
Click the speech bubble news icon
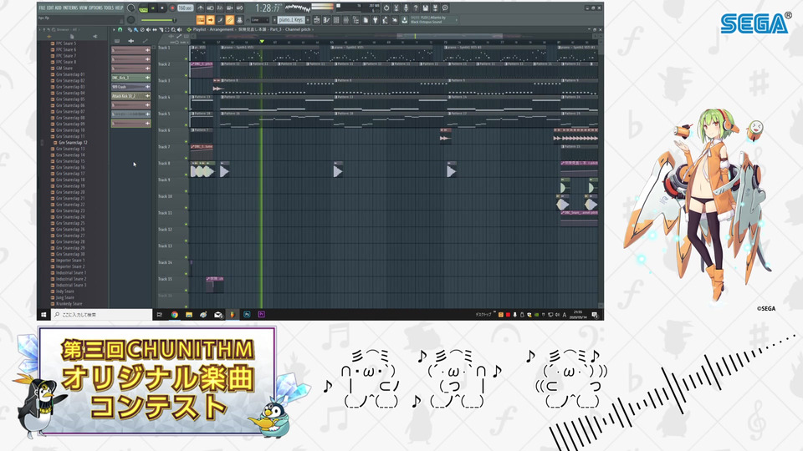click(445, 8)
